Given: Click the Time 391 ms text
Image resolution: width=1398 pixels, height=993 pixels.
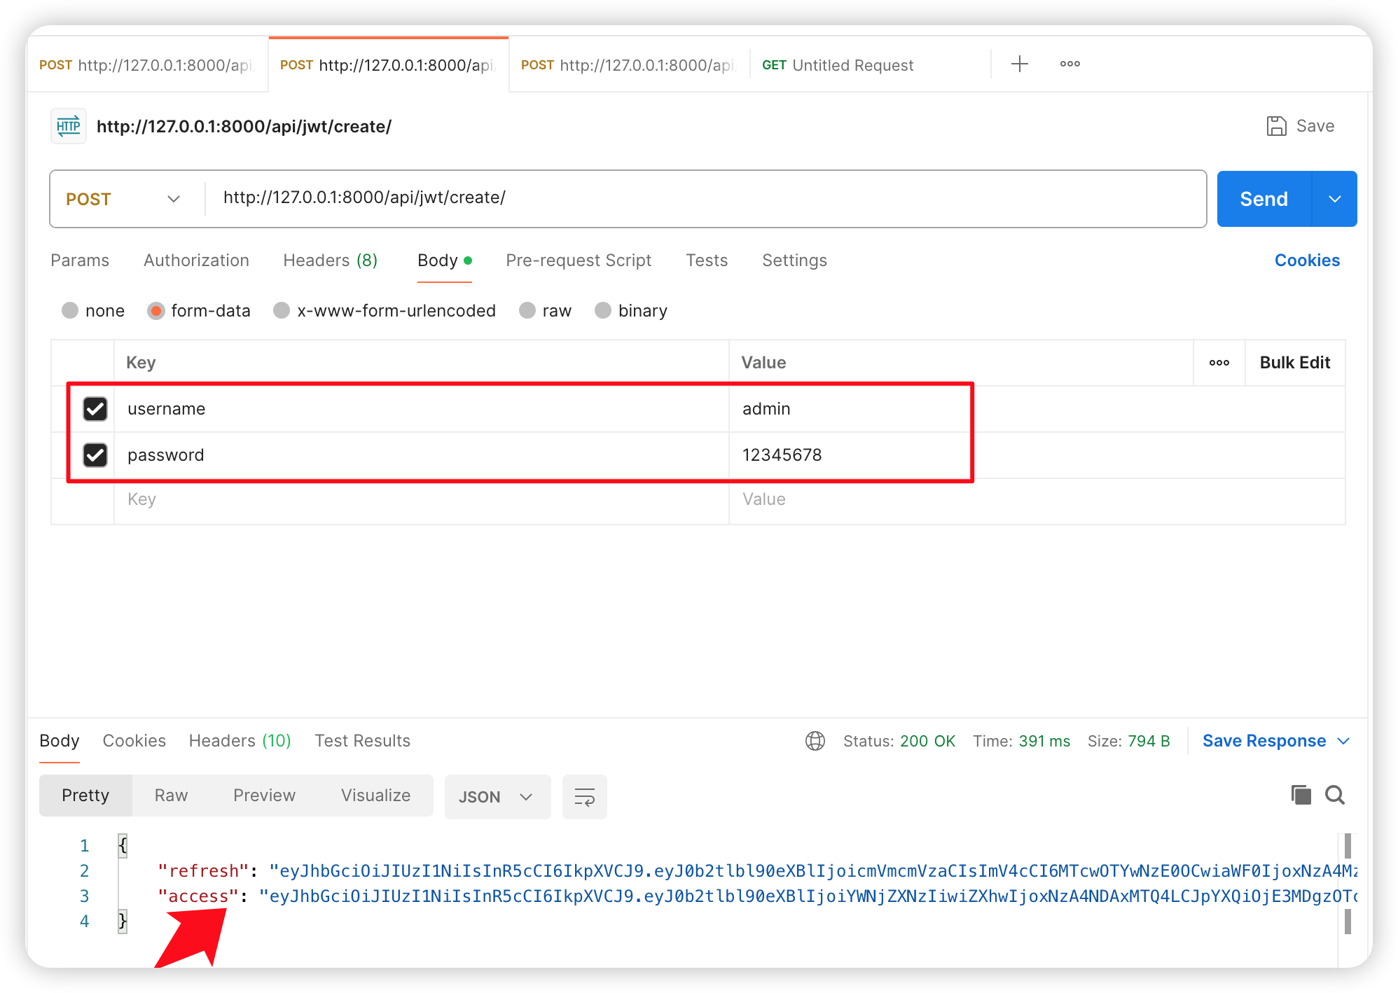Looking at the screenshot, I should coord(1021,741).
